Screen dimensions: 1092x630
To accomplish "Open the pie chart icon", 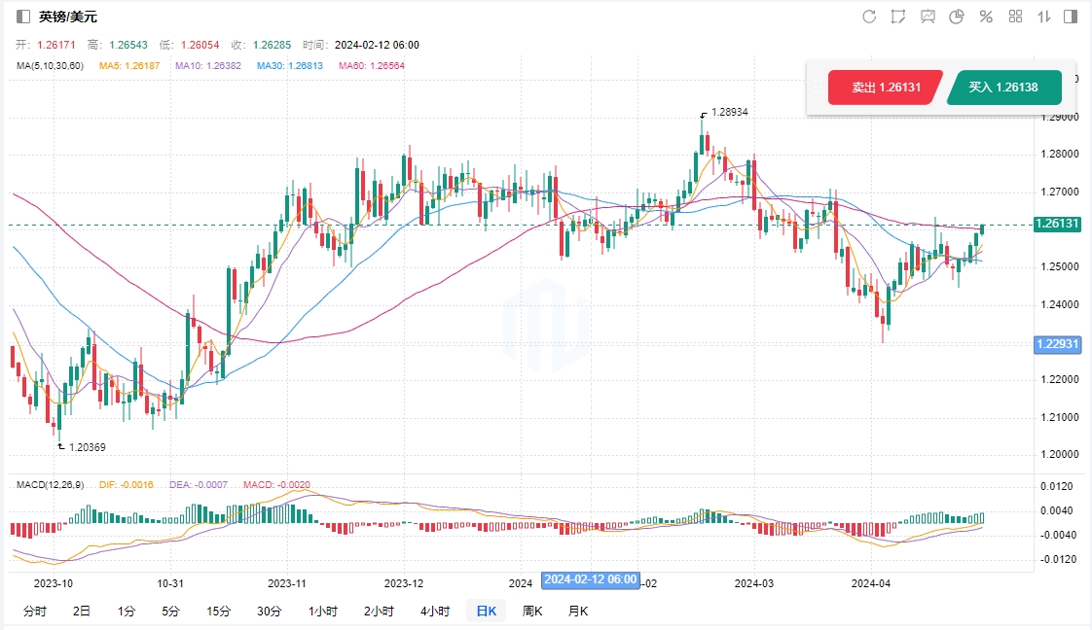I will 957,17.
